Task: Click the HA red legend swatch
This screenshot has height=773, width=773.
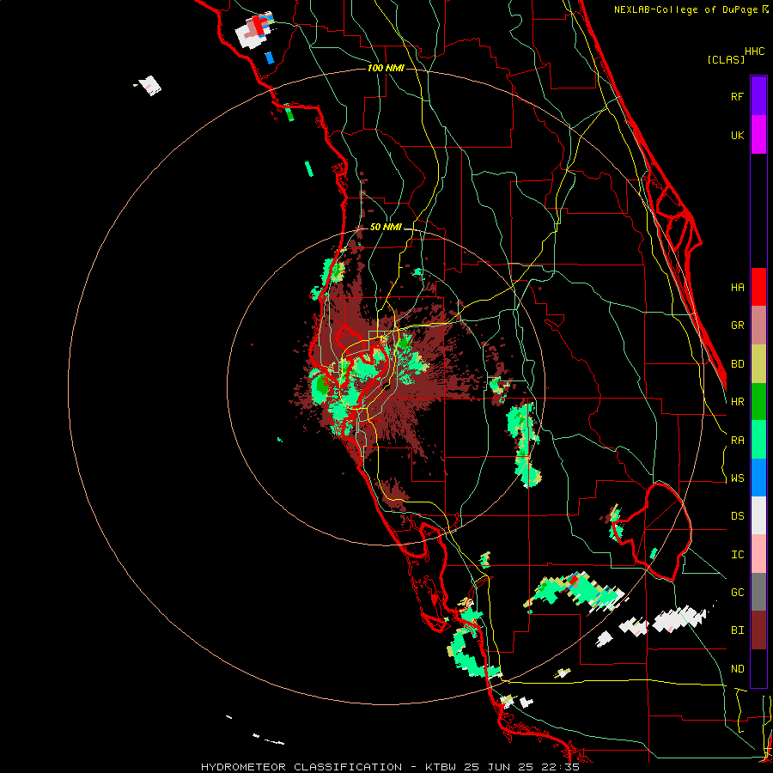Action: pos(758,287)
